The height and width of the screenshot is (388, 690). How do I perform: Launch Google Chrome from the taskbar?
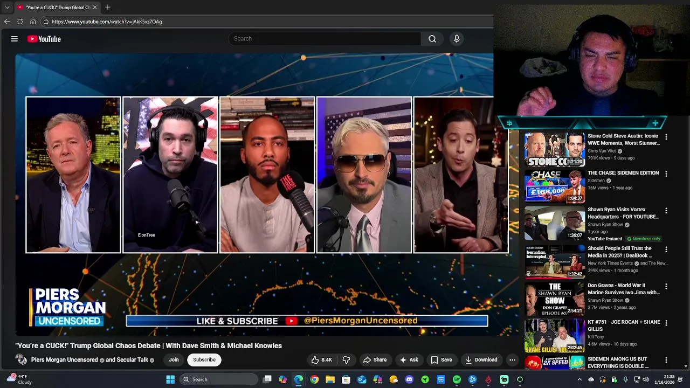(314, 379)
